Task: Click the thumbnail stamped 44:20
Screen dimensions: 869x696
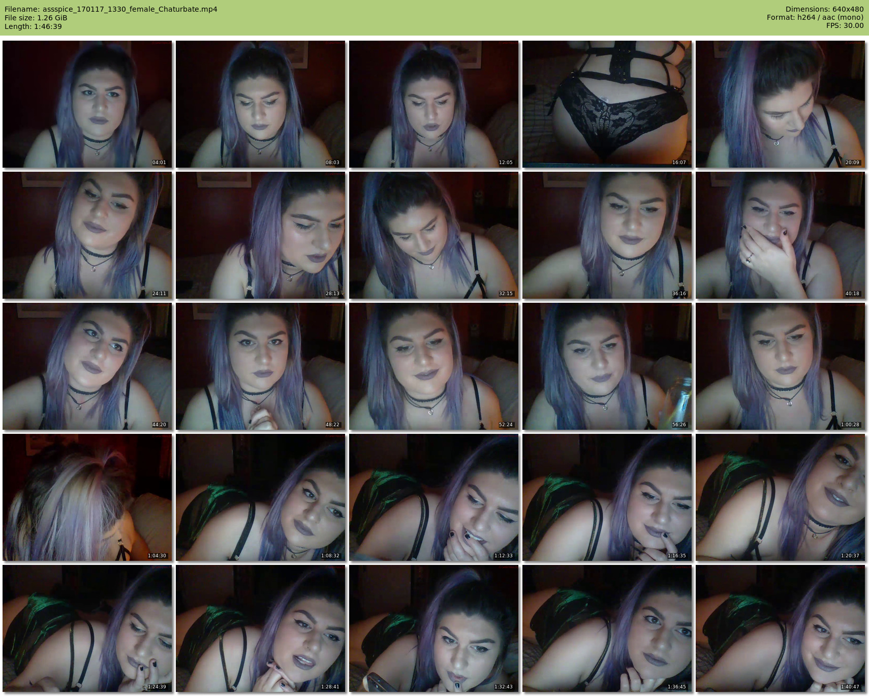Action: point(87,366)
